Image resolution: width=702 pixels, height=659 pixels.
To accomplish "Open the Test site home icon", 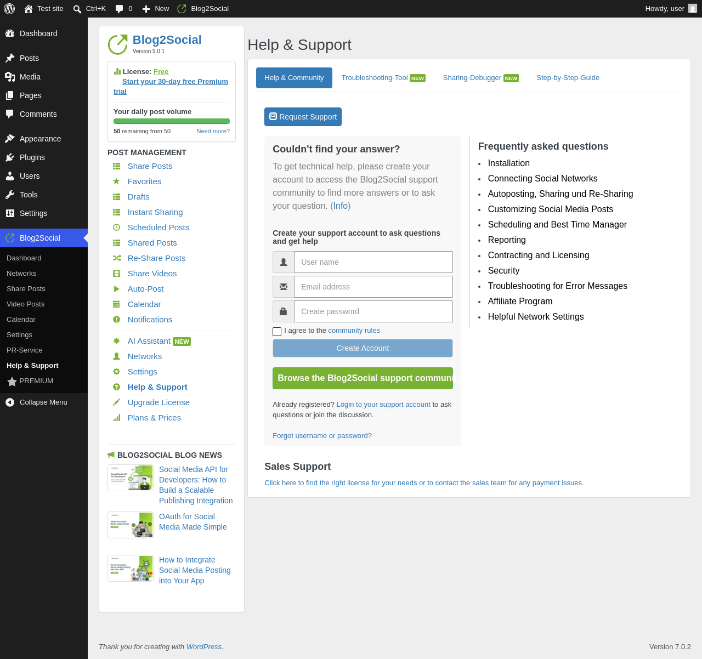I will click(x=29, y=9).
